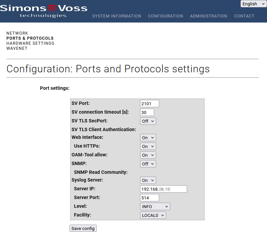The image size is (267, 232).
Task: Open the OAM-Tool allow dropdown
Action: (x=148, y=155)
